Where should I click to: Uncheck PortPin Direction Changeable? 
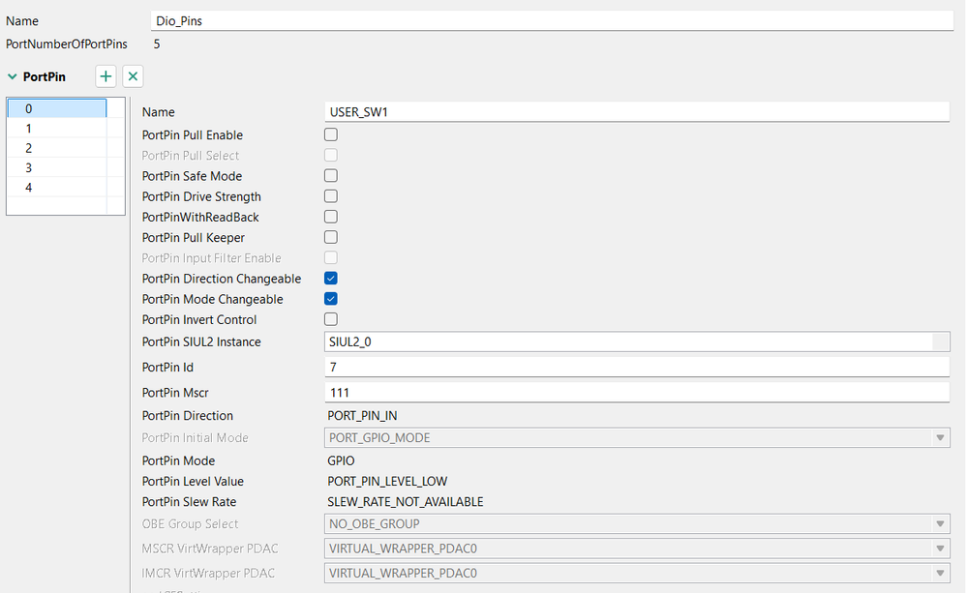tap(331, 279)
